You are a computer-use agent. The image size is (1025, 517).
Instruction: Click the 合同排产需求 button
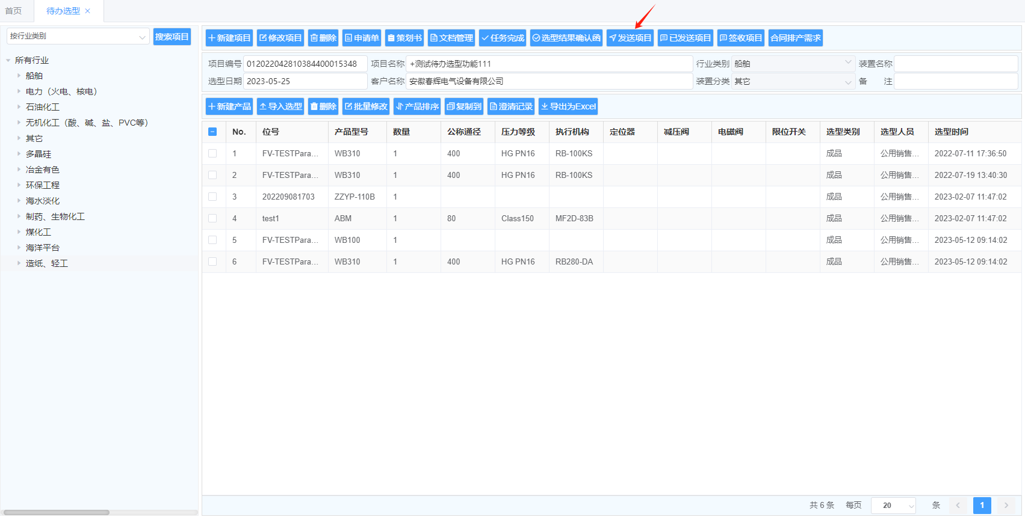pyautogui.click(x=795, y=38)
